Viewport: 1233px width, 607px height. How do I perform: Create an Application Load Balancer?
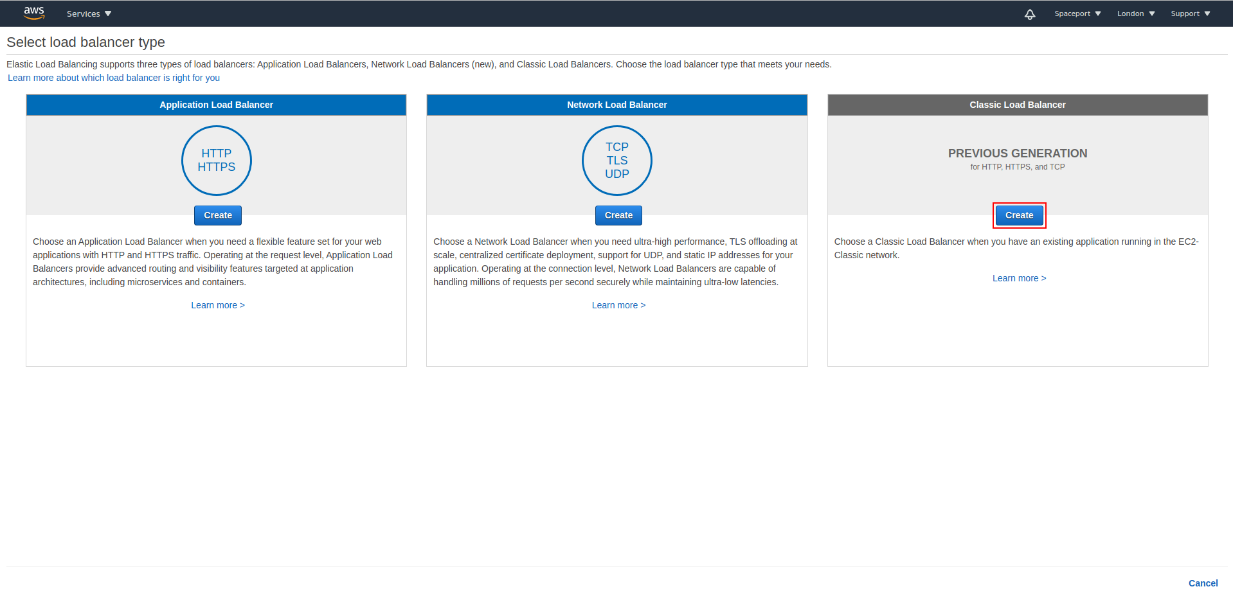(218, 215)
